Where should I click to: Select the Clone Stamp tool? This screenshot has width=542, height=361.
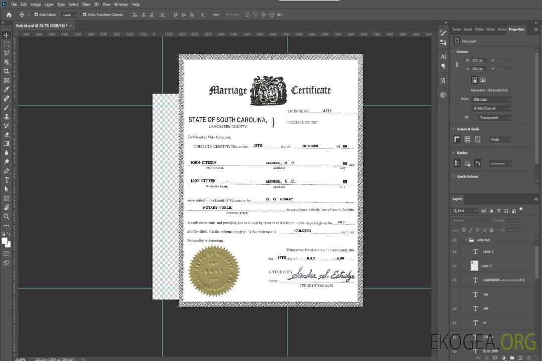(x=6, y=117)
